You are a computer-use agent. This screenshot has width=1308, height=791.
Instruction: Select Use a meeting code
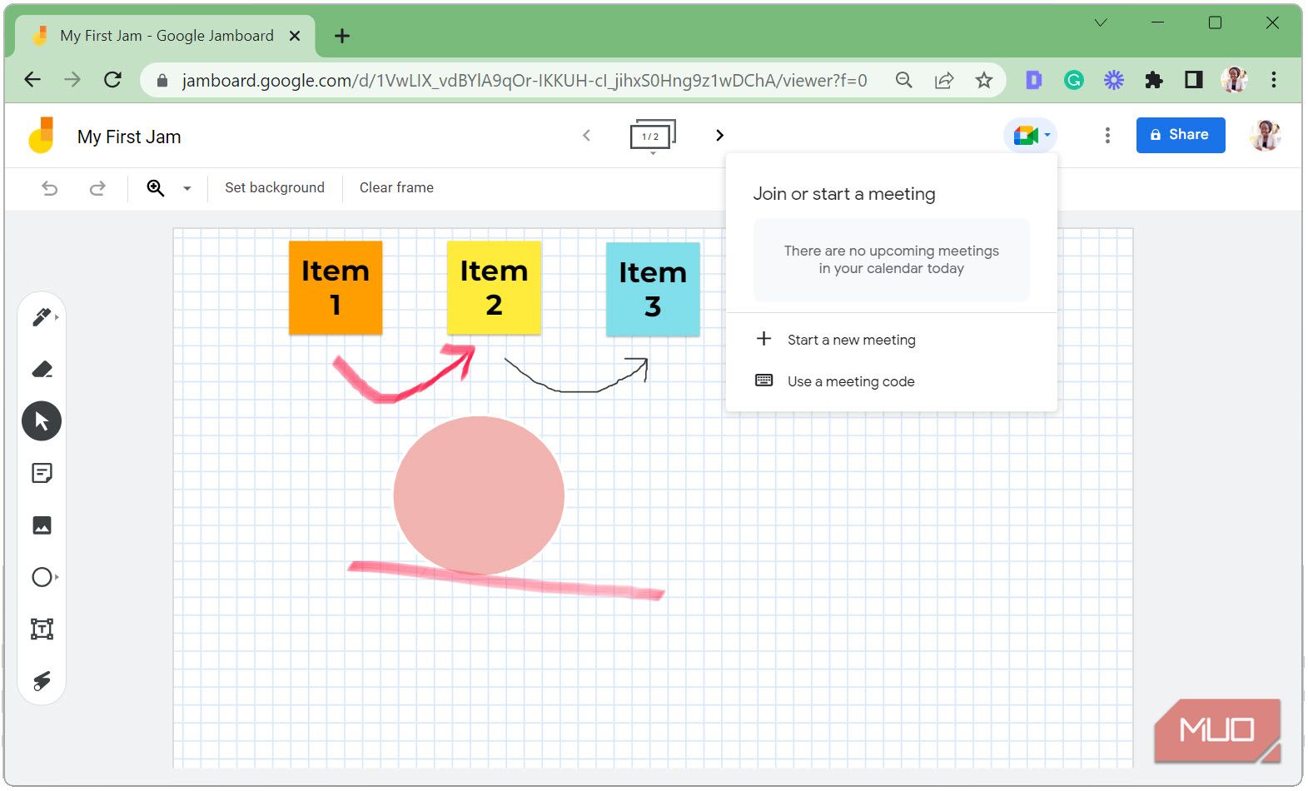pos(891,381)
